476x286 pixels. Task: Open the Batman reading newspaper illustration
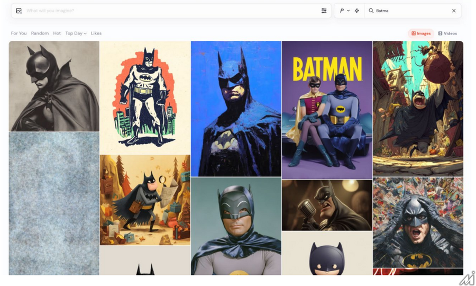145,200
